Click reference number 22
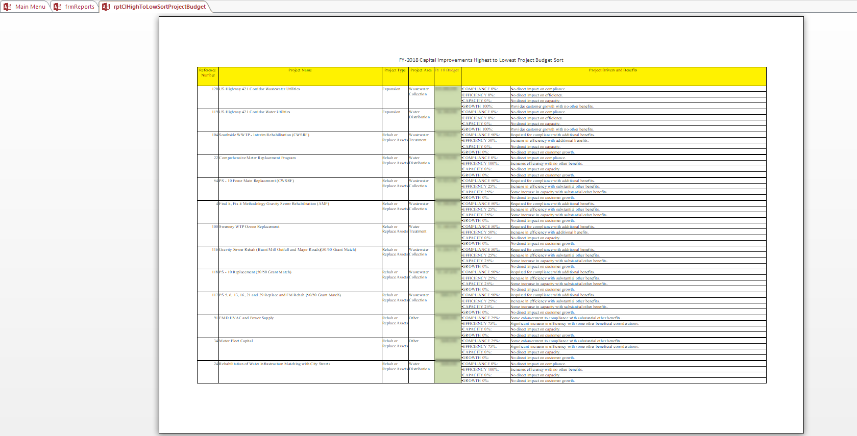Screen dimensions: 857x436 (216, 158)
